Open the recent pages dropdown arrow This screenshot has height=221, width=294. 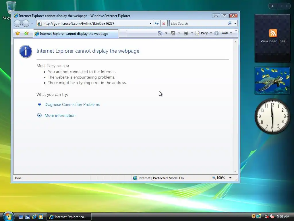coord(32,24)
